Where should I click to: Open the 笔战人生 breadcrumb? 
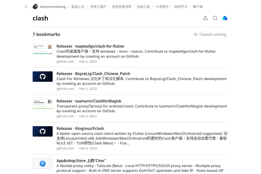[78, 7]
